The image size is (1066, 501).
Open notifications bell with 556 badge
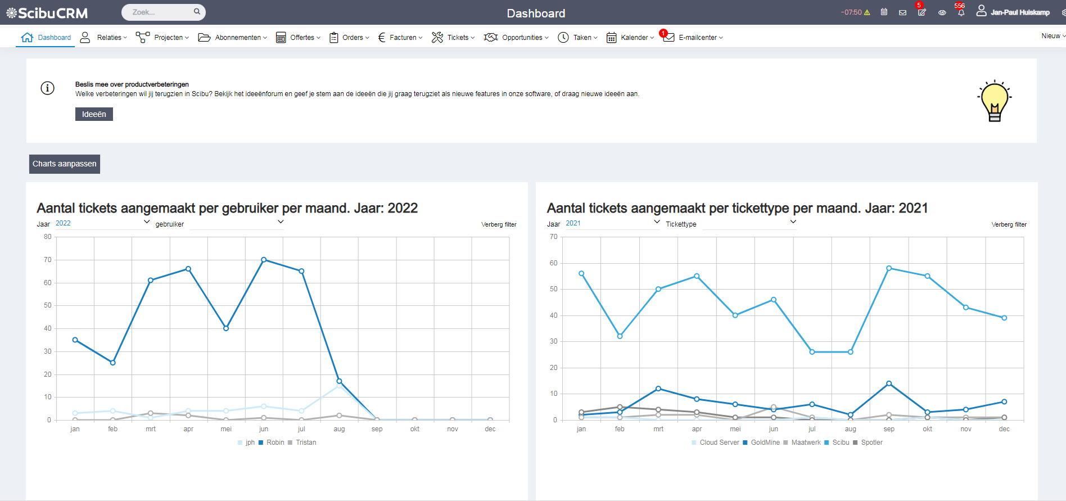pos(961,11)
